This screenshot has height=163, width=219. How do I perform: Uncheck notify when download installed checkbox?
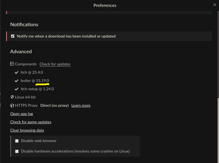13,36
